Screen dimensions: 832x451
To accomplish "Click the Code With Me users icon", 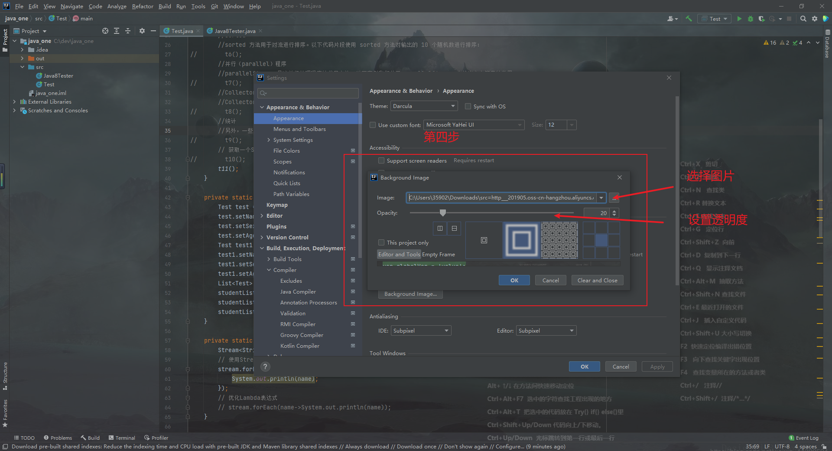I will pyautogui.click(x=672, y=19).
